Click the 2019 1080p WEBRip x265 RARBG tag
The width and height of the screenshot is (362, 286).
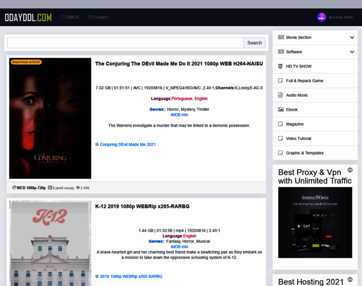pos(131,276)
